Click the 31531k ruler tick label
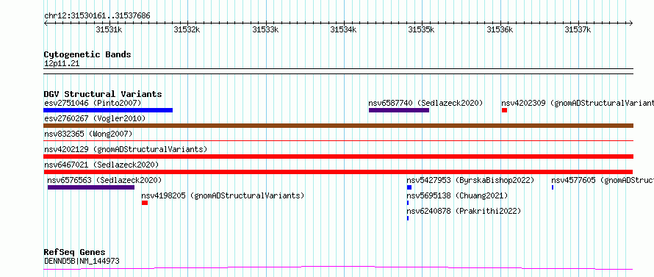Viewport: 654px width, 277px height. click(109, 29)
